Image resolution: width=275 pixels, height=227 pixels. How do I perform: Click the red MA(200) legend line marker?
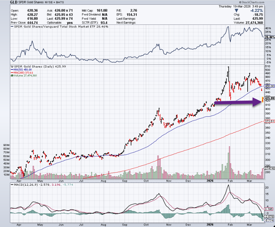(11, 73)
